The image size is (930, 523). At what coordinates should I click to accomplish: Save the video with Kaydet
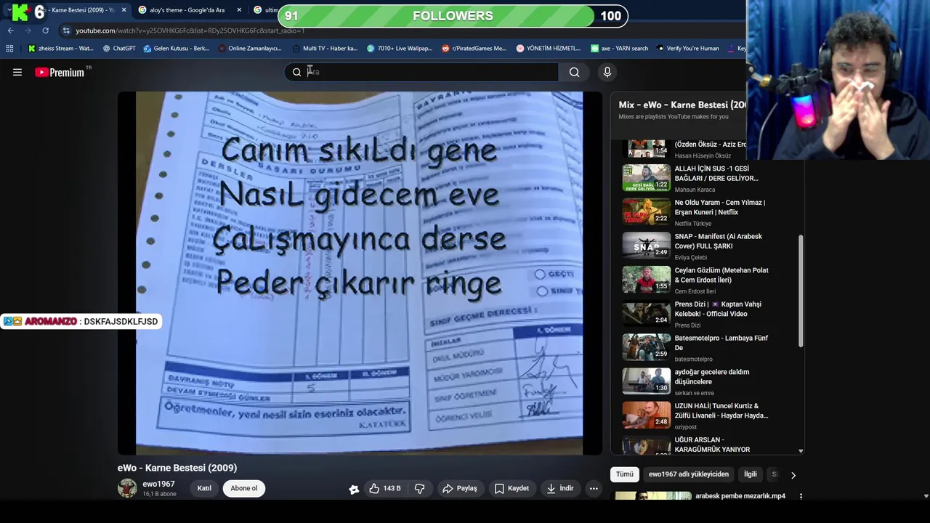click(511, 488)
